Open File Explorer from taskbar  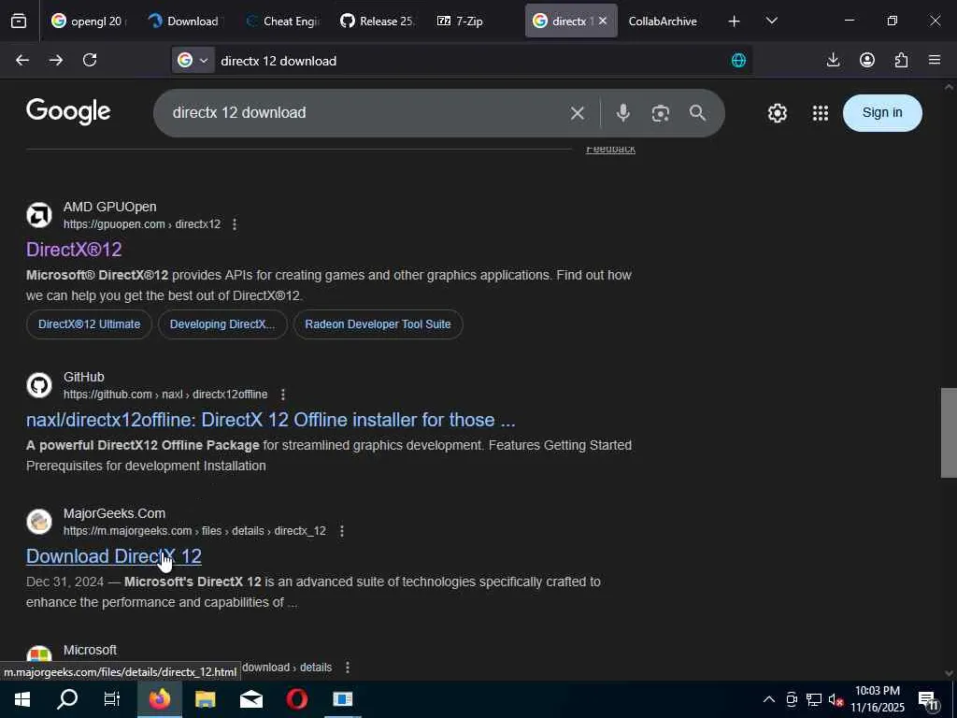(205, 699)
